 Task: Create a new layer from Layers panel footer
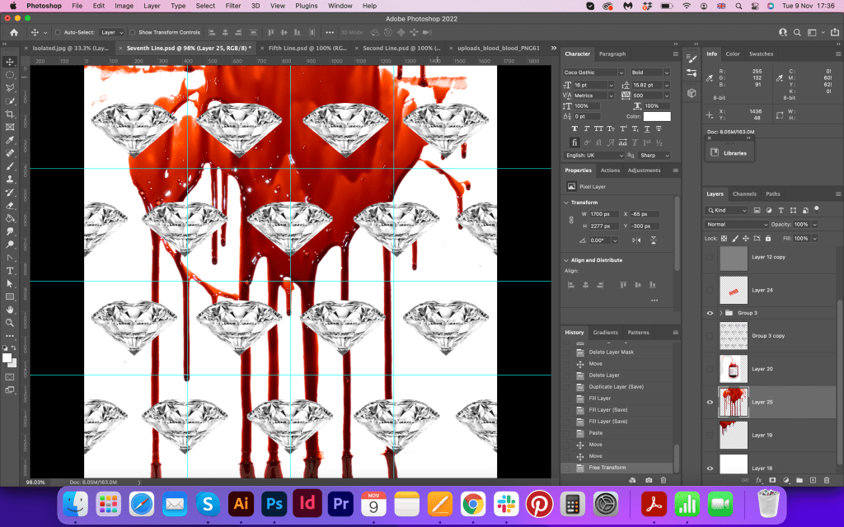pos(813,479)
